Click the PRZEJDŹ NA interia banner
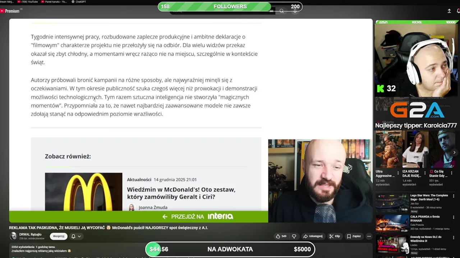The image size is (460, 258). coord(139,216)
